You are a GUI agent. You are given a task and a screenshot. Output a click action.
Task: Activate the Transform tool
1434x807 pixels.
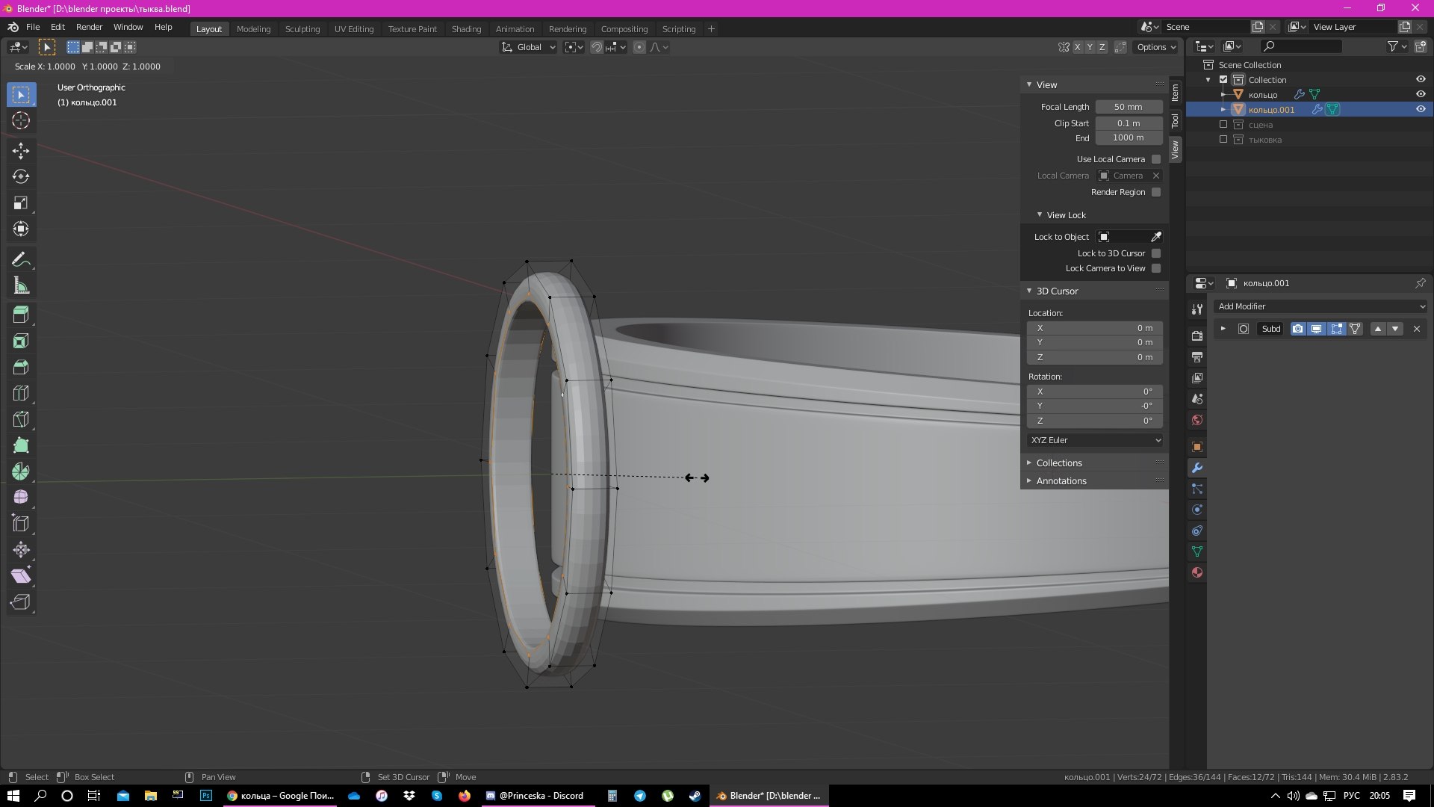tap(21, 229)
